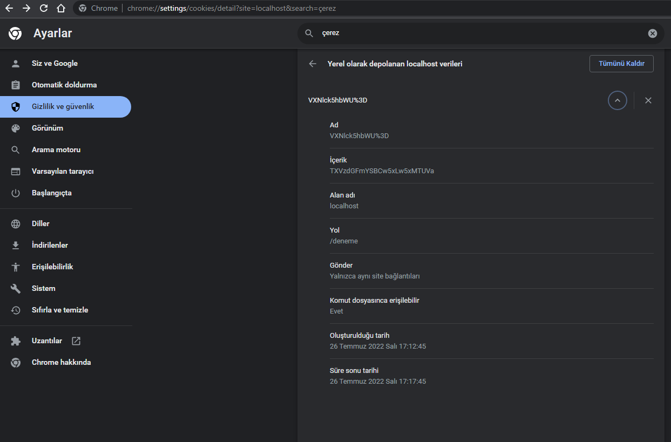Click the Chrome address bar URL

[x=232, y=9]
